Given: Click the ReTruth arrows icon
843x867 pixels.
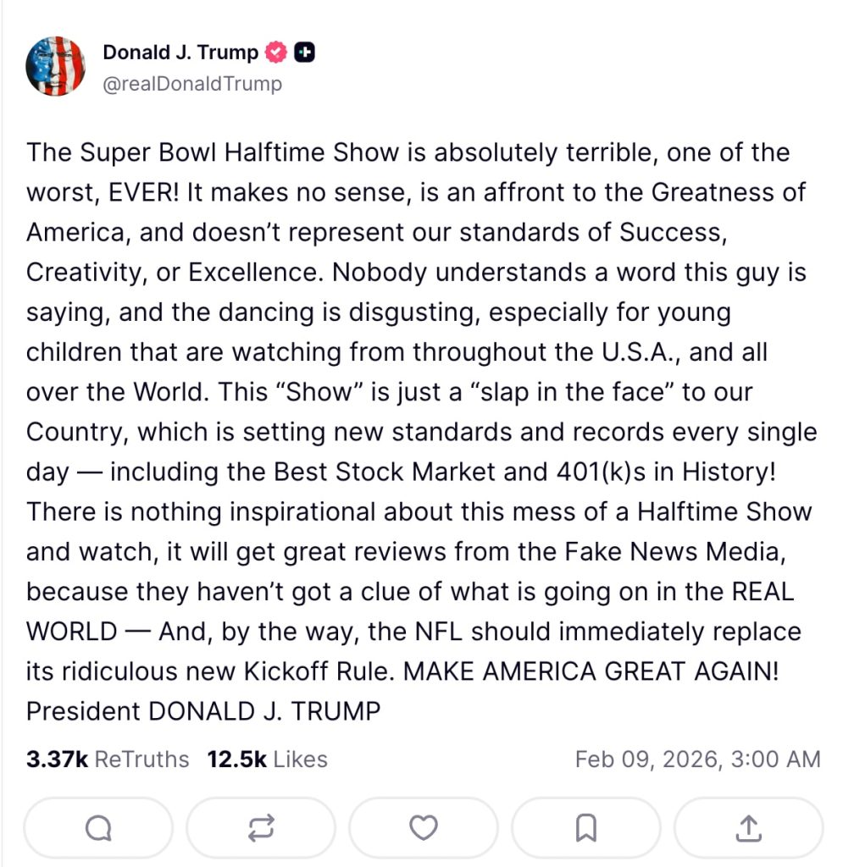Looking at the screenshot, I should tap(261, 828).
